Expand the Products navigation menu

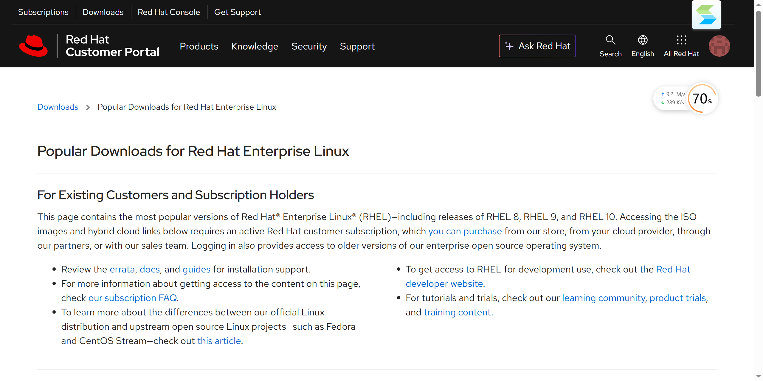199,46
